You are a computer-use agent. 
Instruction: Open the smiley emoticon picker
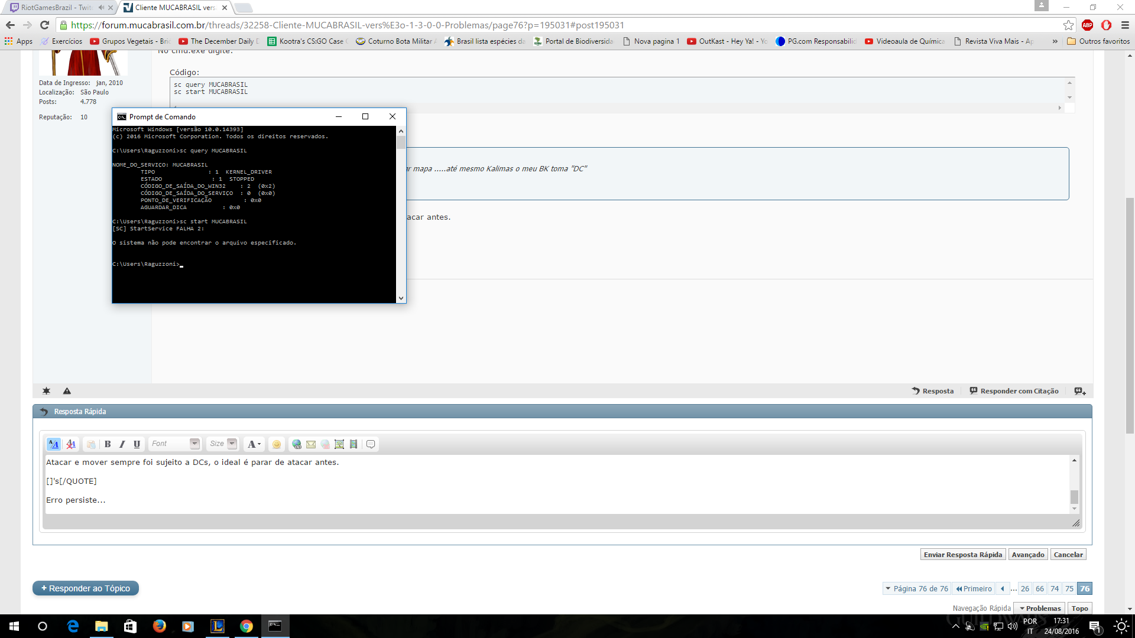point(276,444)
